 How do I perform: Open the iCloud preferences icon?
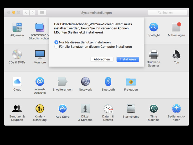[x=17, y=82]
